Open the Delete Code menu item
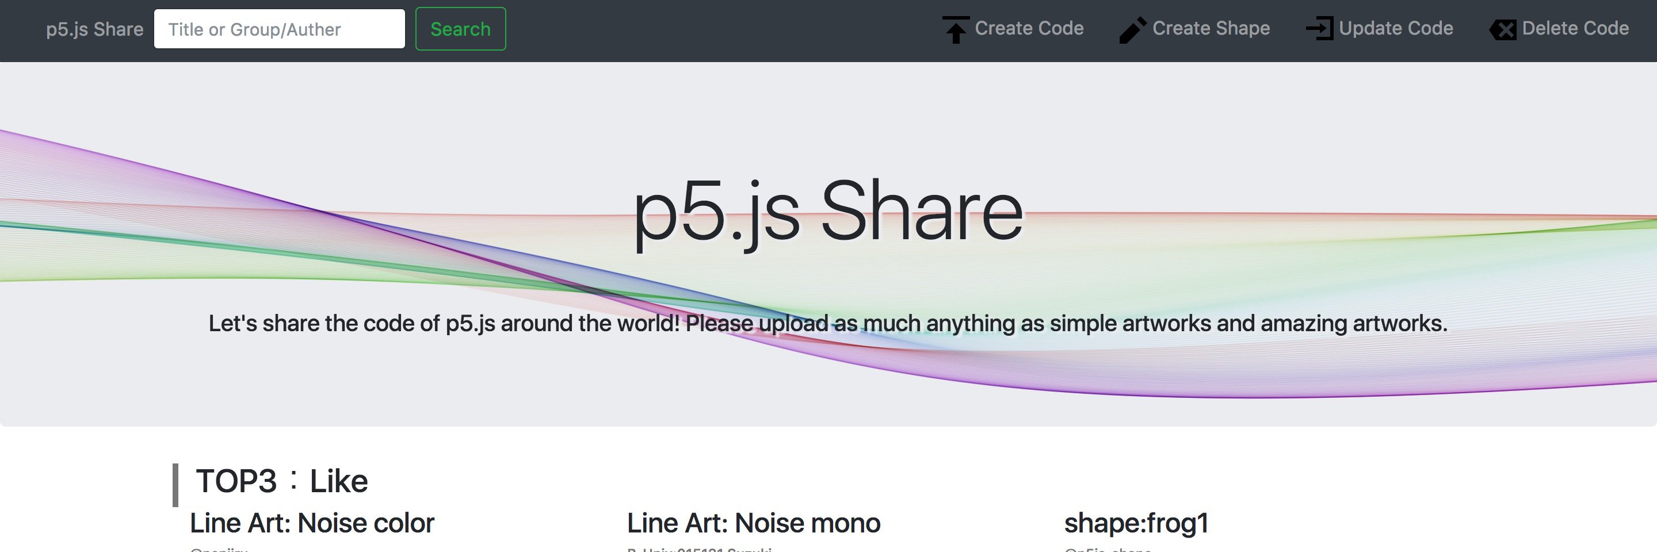Image resolution: width=1657 pixels, height=552 pixels. pos(1575,28)
